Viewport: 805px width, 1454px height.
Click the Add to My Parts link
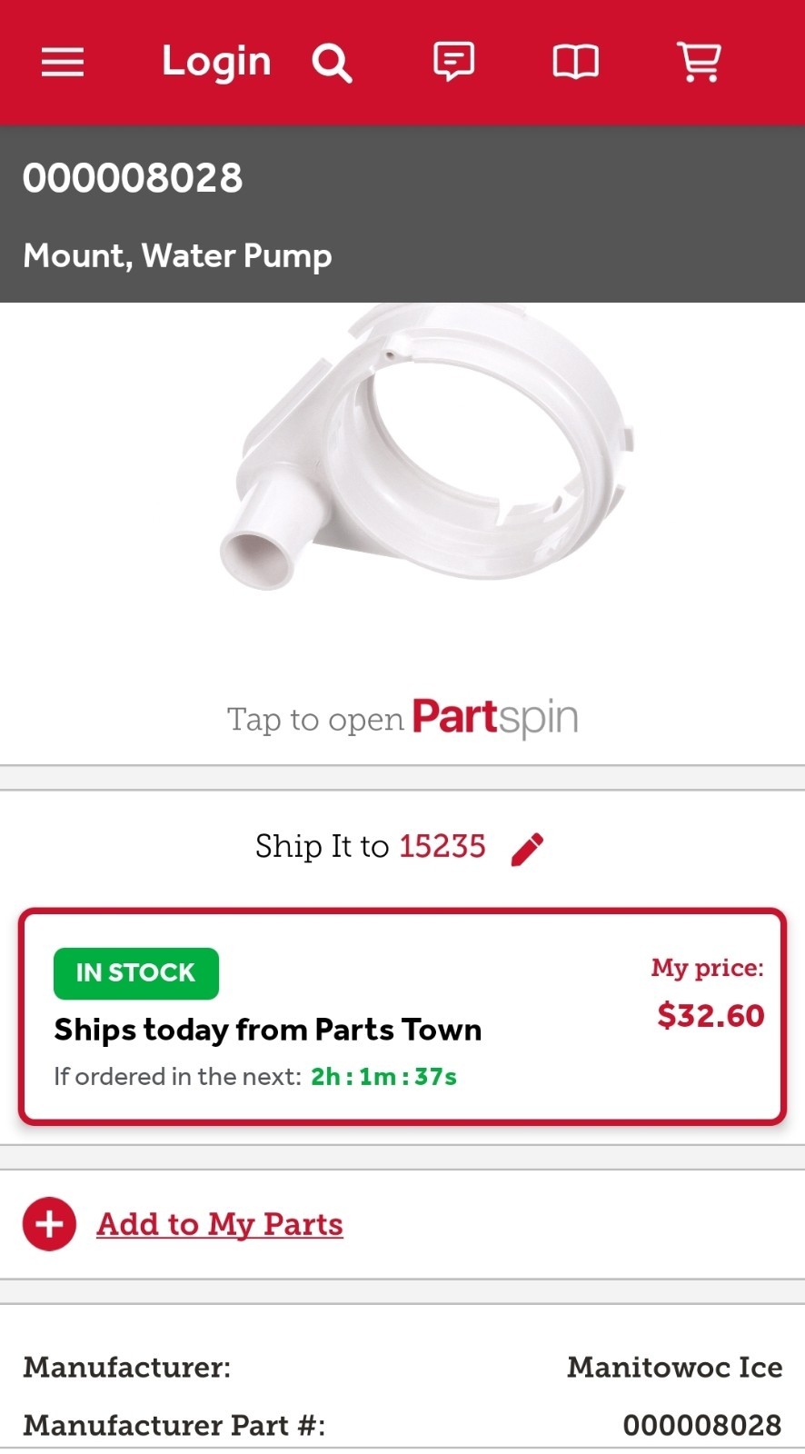coord(219,1224)
